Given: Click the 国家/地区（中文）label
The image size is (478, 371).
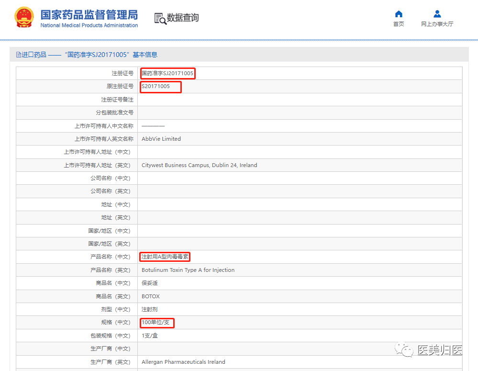Looking at the screenshot, I should pos(109,231).
